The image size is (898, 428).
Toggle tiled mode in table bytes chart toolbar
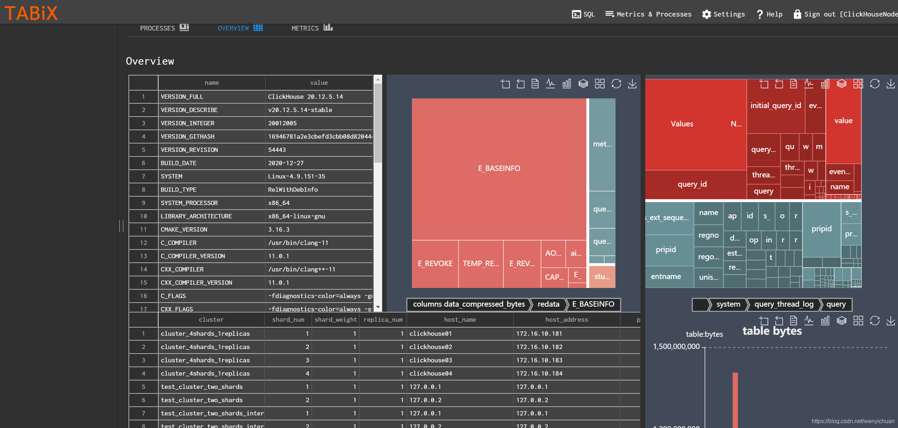[858, 320]
